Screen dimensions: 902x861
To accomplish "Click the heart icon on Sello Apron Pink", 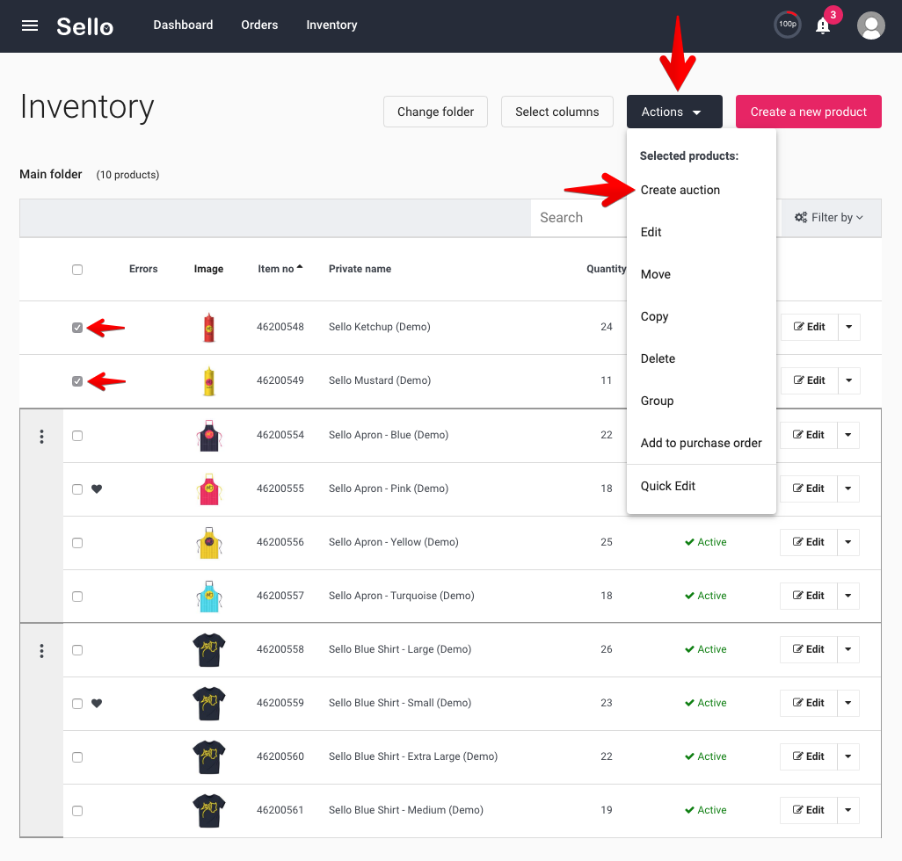I will (x=97, y=488).
